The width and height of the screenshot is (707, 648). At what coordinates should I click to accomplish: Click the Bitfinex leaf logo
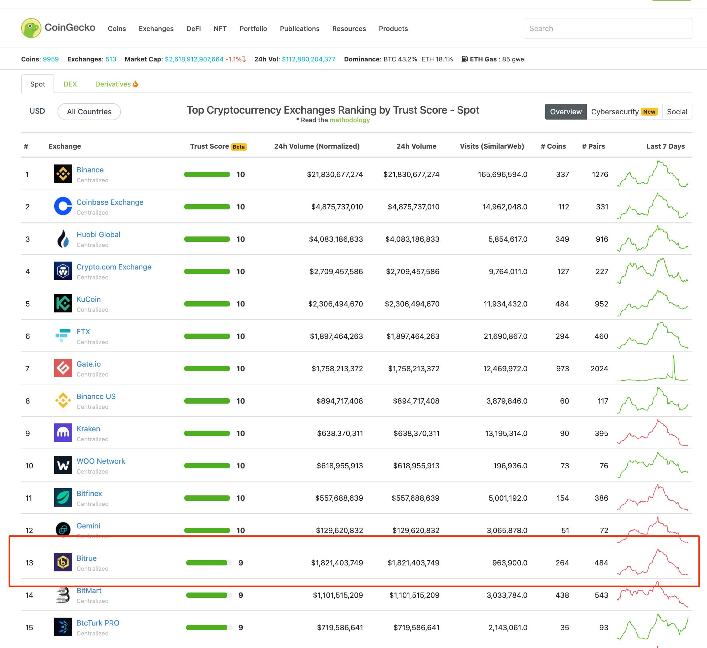pos(63,498)
